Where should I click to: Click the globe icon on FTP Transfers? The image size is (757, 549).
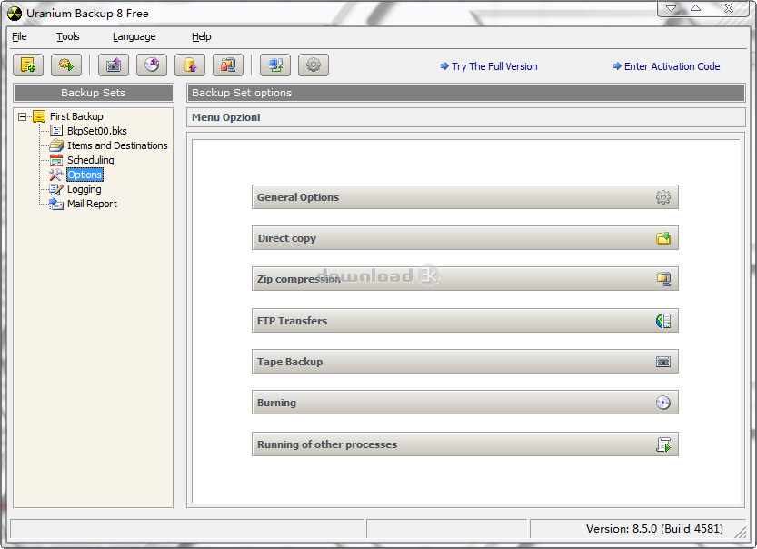[x=663, y=321]
